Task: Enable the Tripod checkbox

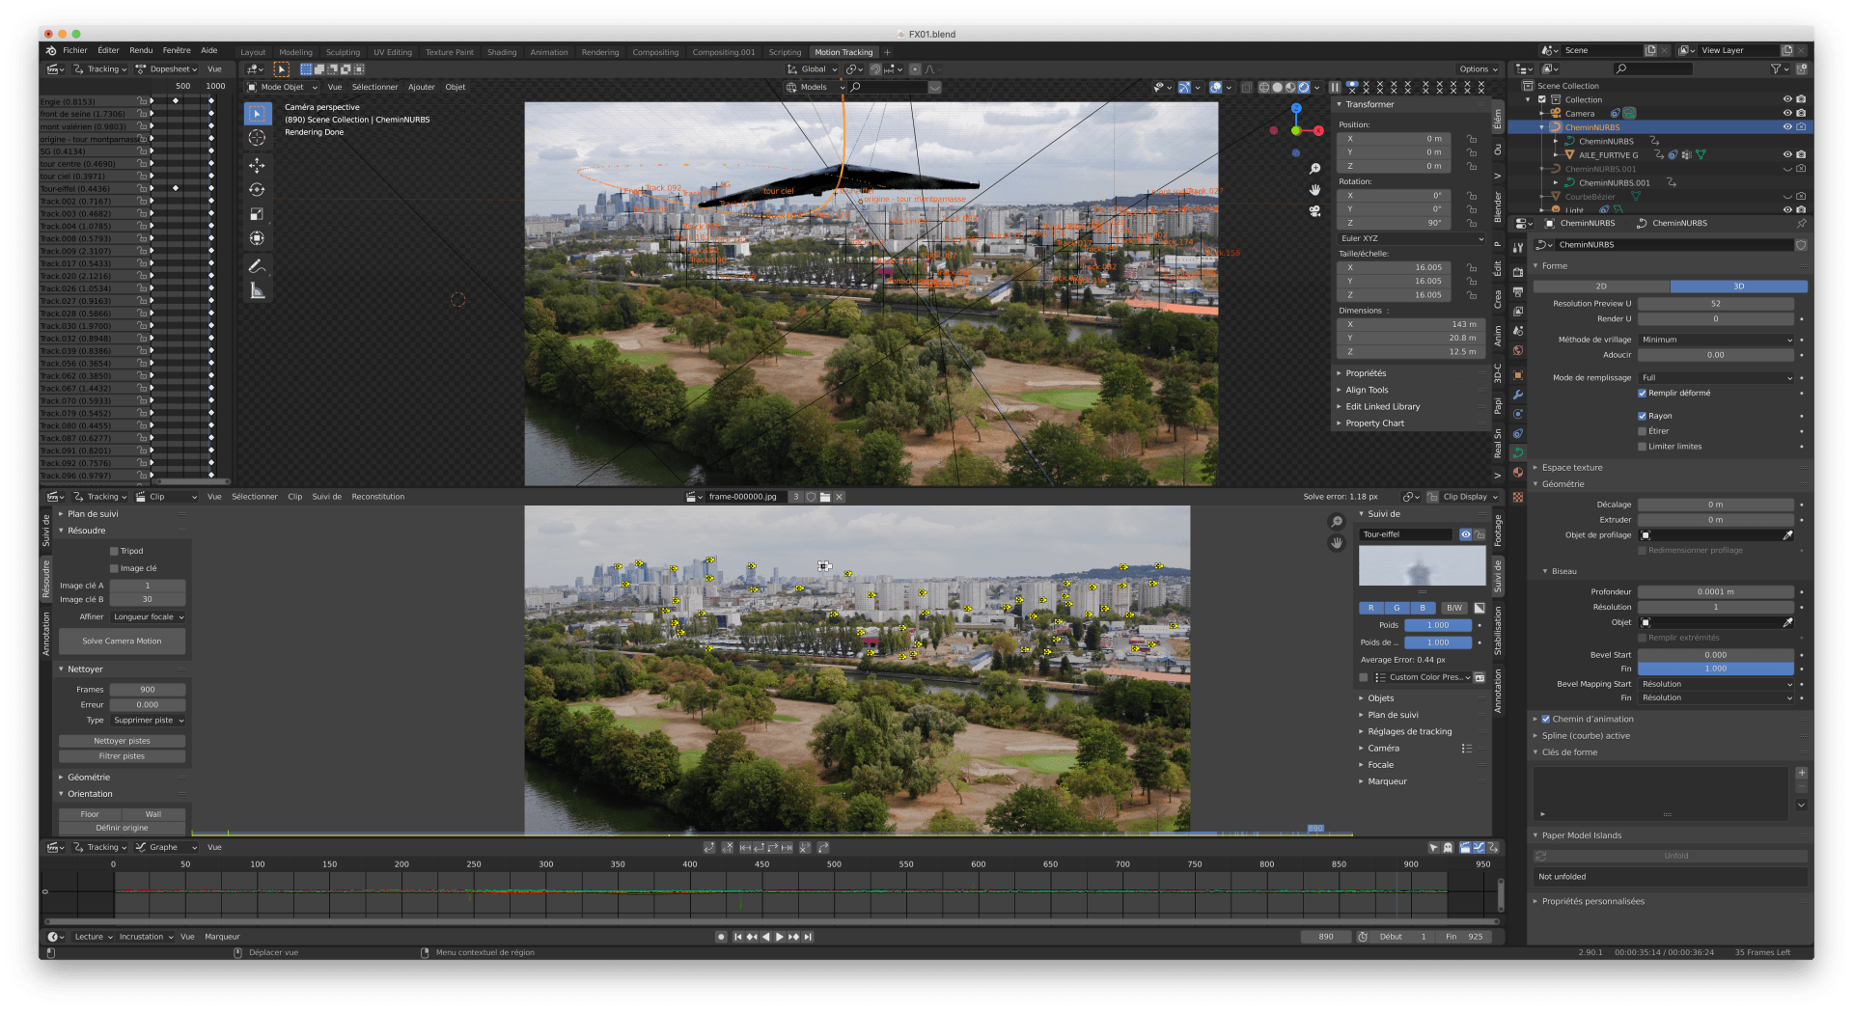Action: 114,551
